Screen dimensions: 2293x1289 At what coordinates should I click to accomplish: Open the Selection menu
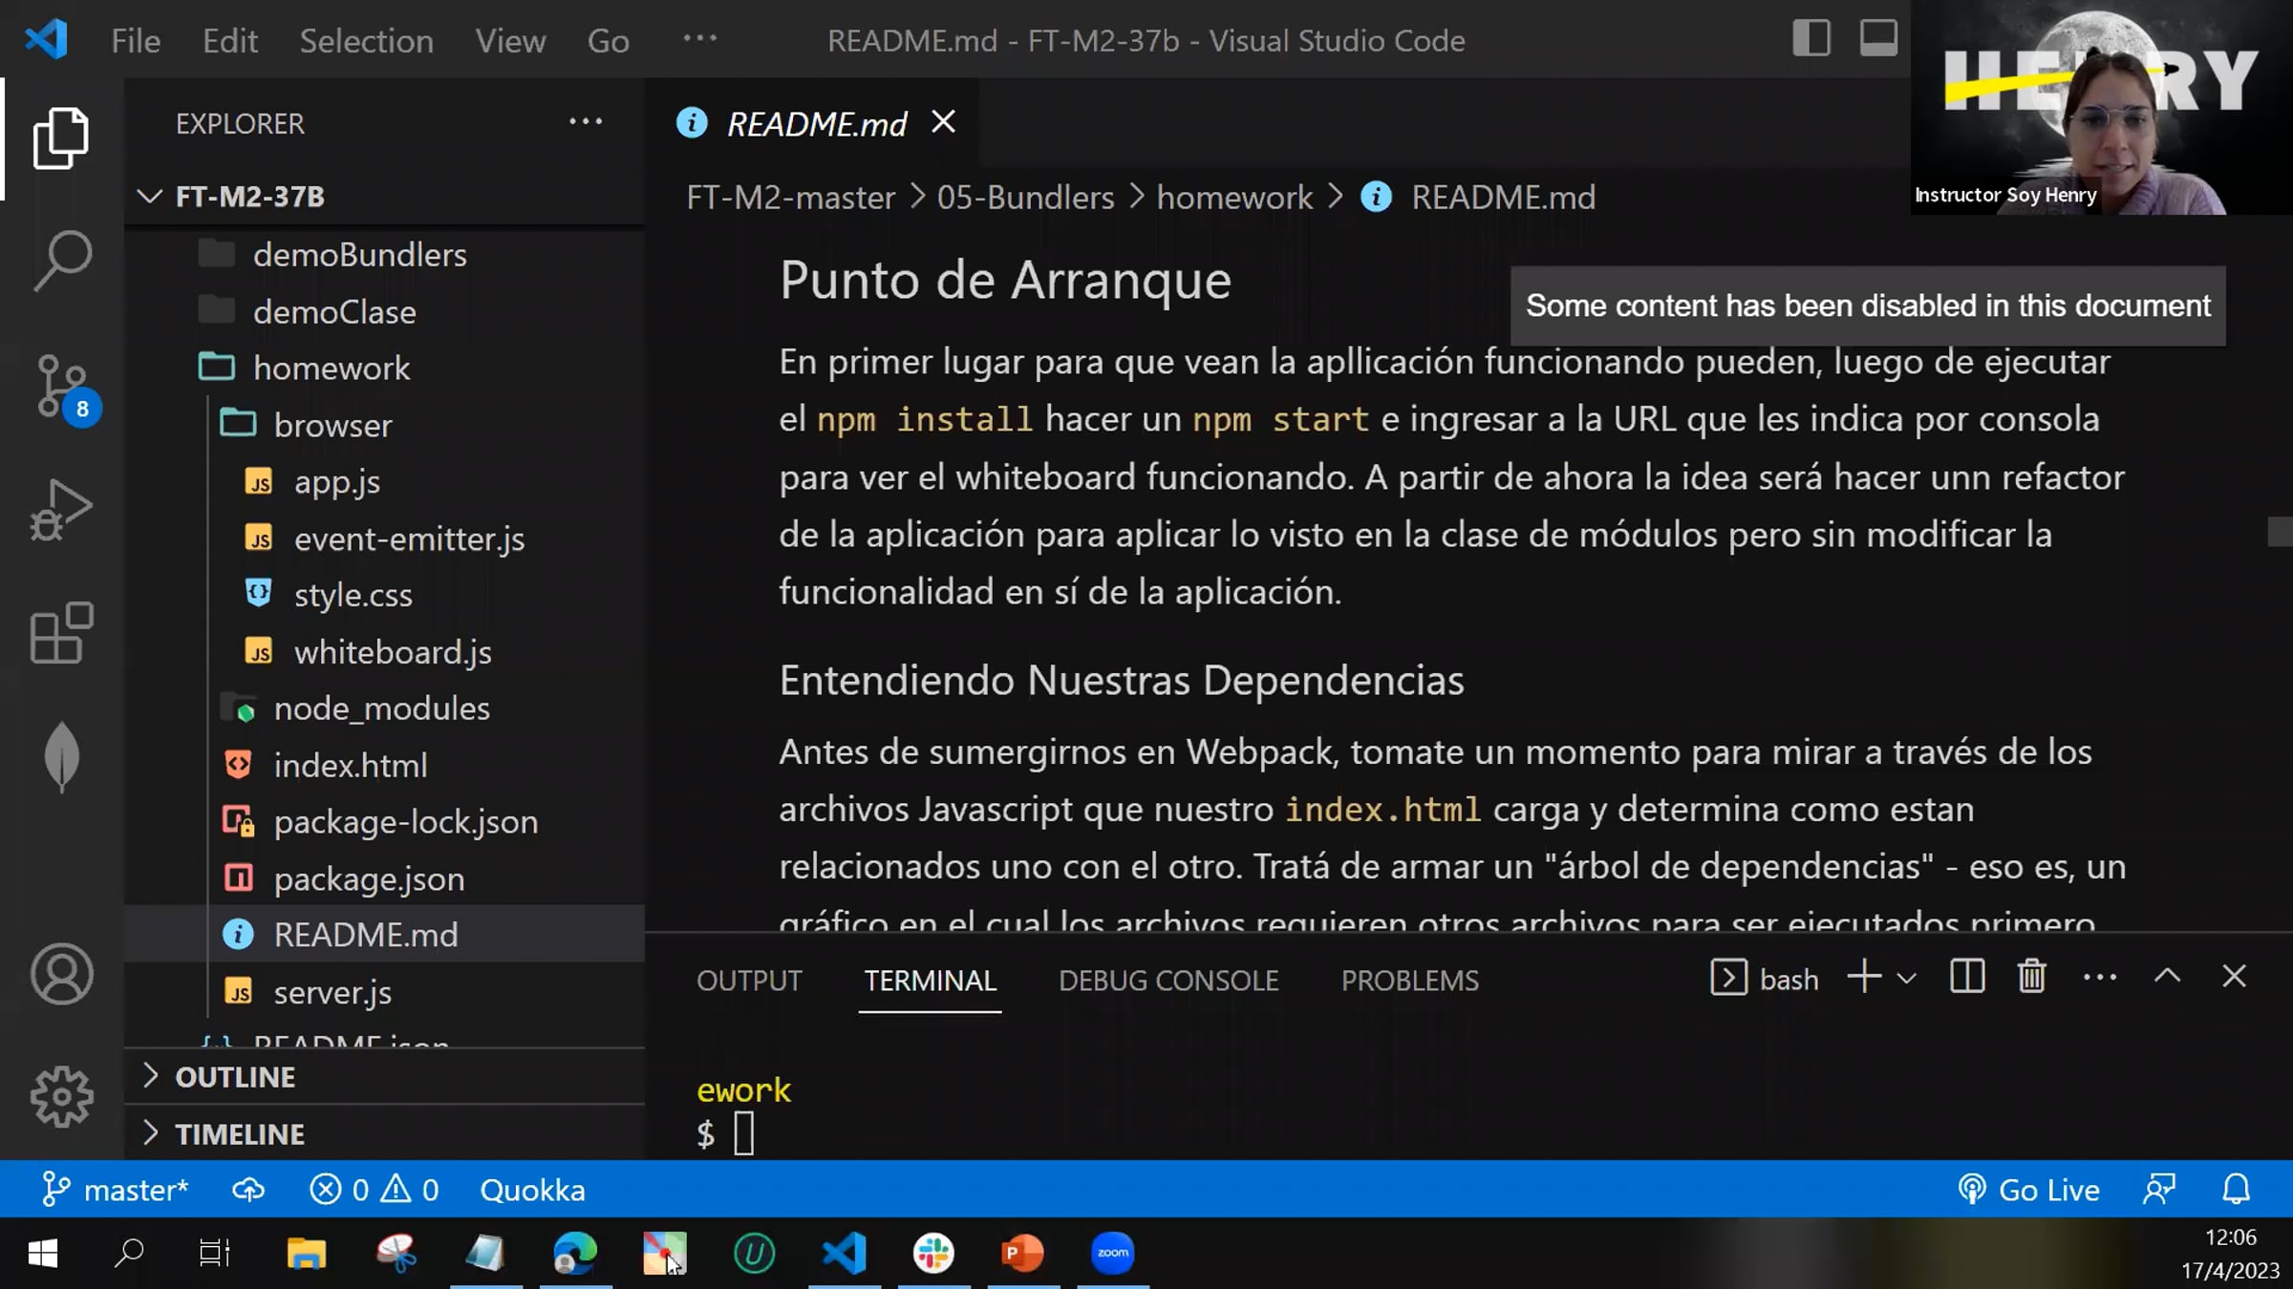[366, 41]
